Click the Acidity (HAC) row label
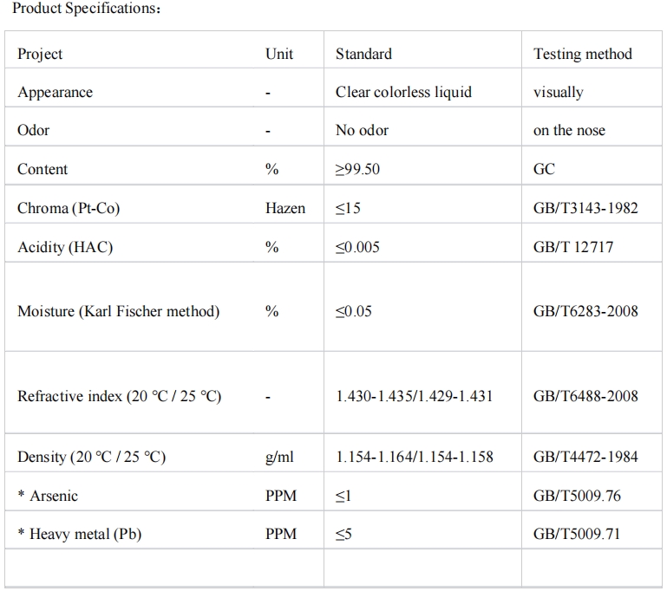 tap(65, 247)
